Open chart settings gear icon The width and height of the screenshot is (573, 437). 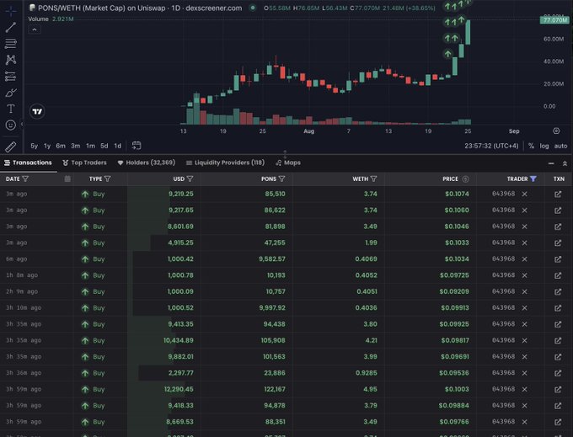click(x=556, y=131)
